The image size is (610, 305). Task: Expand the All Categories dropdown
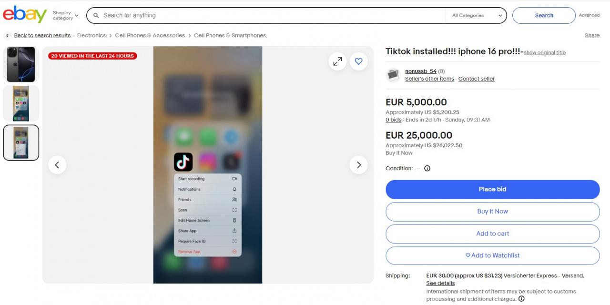(477, 15)
